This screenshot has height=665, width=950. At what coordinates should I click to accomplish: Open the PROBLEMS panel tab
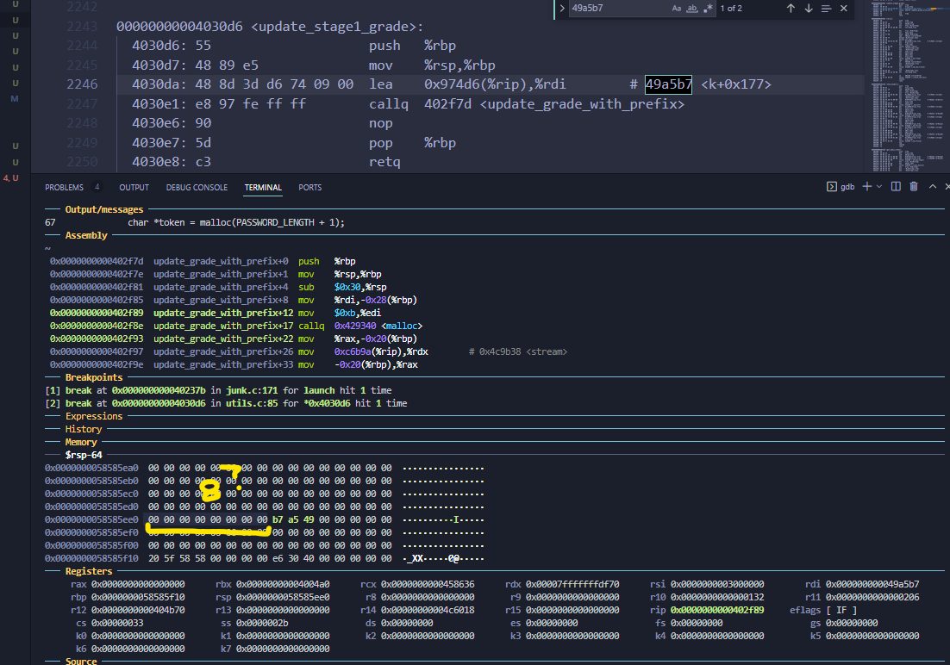tap(65, 187)
